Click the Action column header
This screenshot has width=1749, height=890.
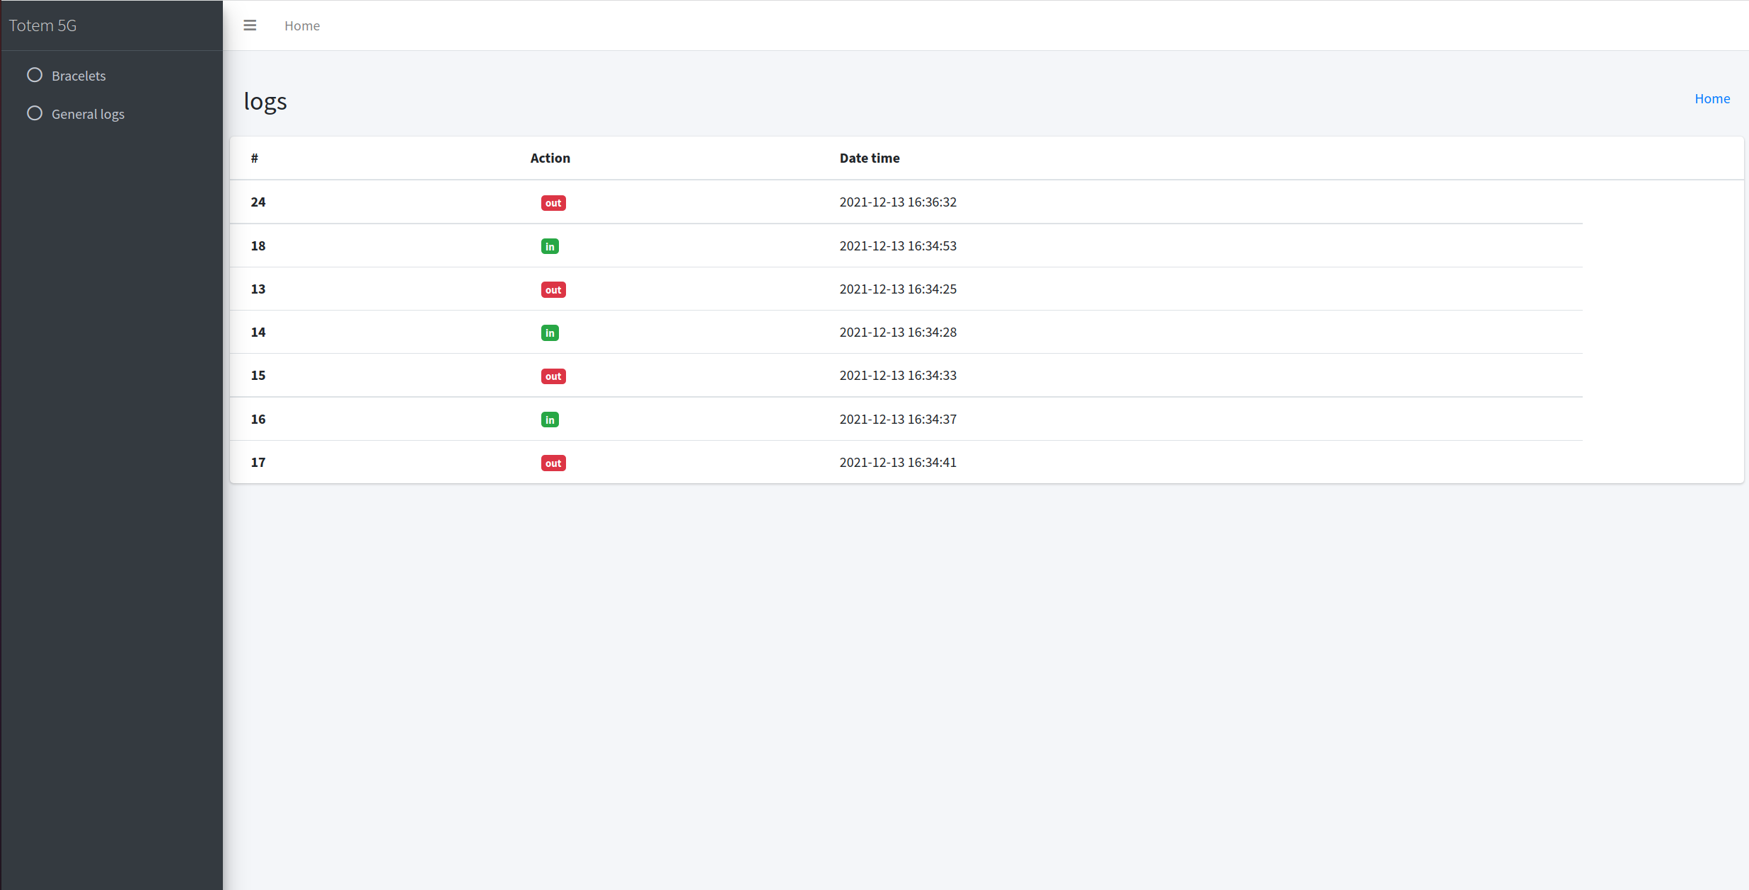click(550, 158)
